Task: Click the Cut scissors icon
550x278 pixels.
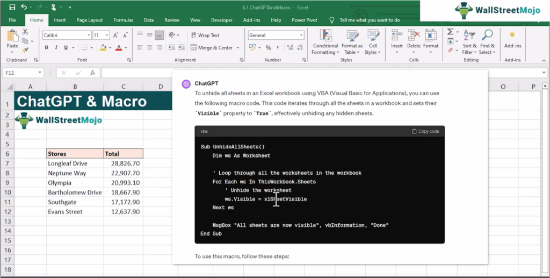Action: tap(25, 32)
